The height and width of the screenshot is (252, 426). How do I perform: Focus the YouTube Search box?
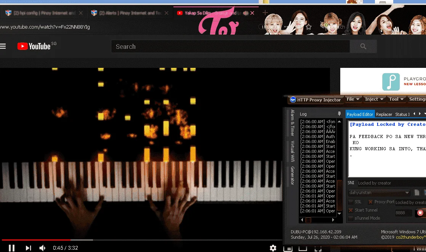(x=231, y=47)
